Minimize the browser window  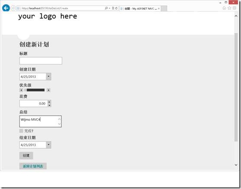pyautogui.click(x=220, y=3)
